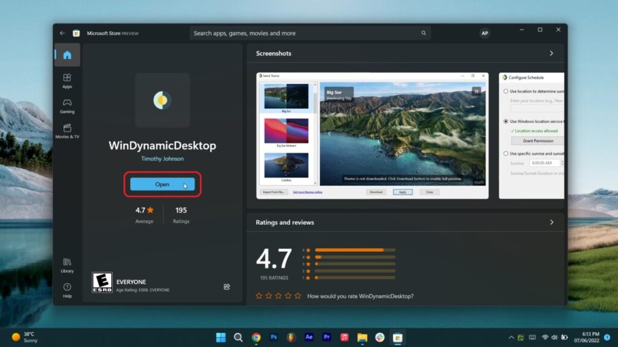The image size is (618, 347).
Task: Click the Screenshots section heading
Action: tap(273, 53)
